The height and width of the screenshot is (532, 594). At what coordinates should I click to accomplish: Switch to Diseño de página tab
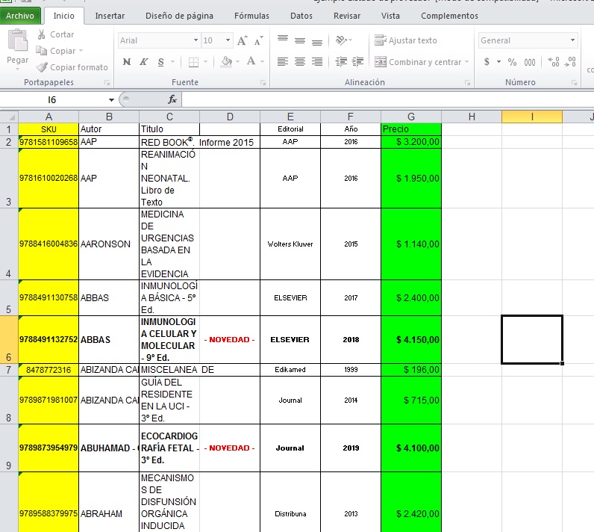[x=179, y=16]
